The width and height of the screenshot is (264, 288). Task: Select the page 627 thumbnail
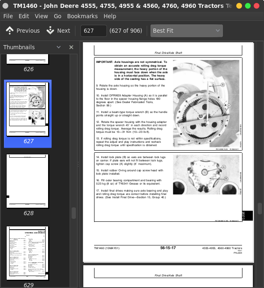(x=28, y=109)
